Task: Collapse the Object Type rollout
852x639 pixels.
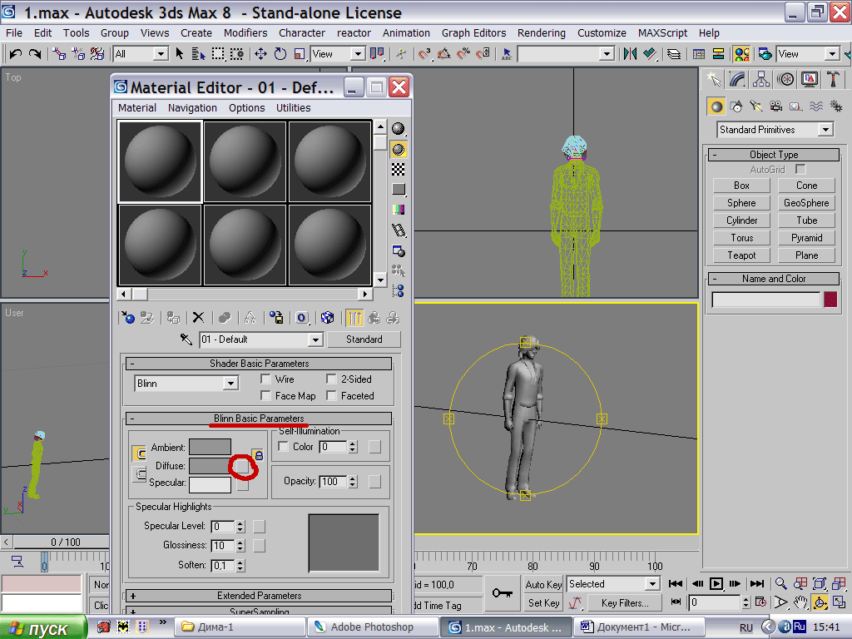Action: click(774, 154)
